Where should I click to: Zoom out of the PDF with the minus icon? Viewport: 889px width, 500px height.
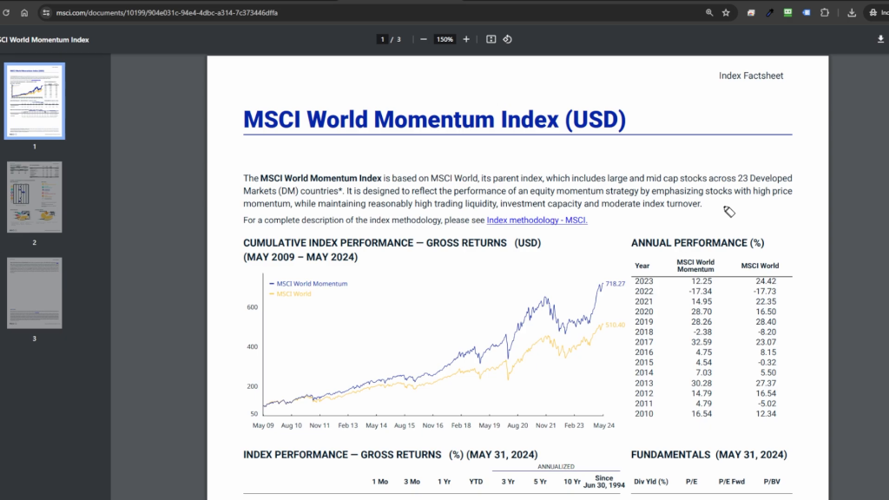coord(424,39)
